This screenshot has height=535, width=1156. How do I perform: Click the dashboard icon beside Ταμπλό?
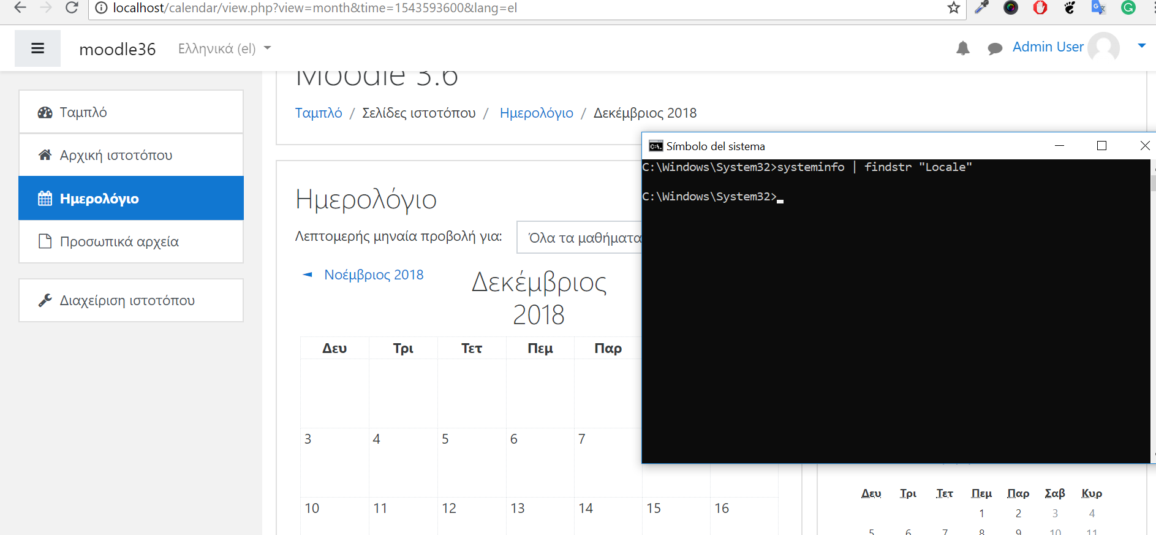click(x=45, y=112)
